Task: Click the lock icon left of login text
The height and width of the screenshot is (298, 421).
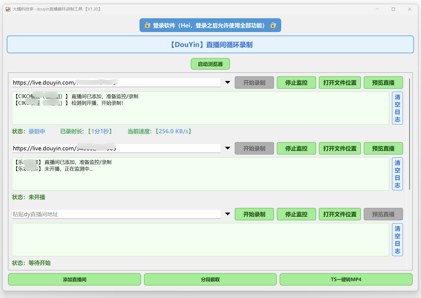Action: [148, 25]
